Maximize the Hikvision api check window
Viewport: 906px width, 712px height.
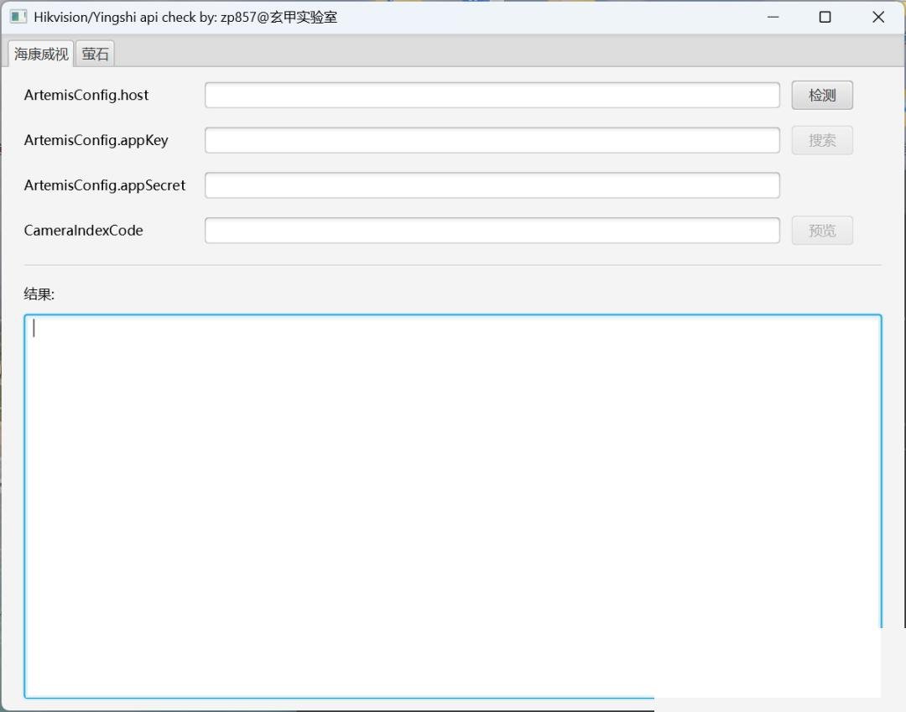[825, 17]
